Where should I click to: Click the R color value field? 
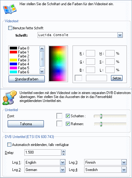[91, 53]
